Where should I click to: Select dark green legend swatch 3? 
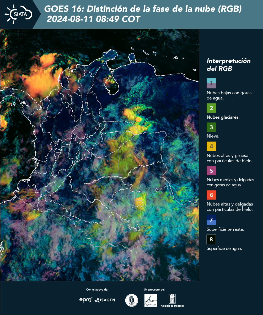(211, 127)
